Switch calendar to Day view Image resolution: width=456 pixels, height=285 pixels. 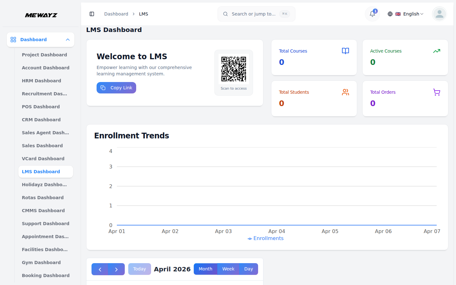249,269
